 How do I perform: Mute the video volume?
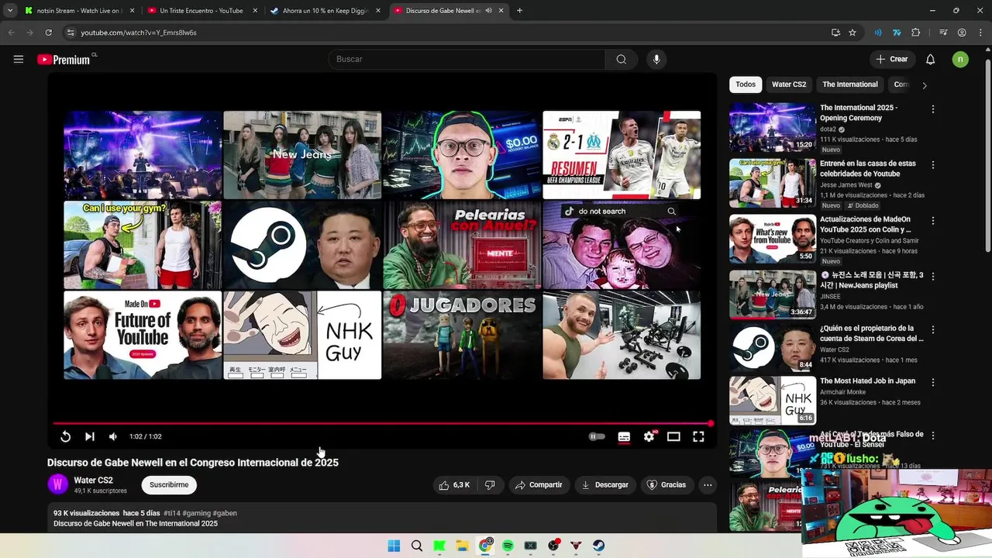point(113,436)
